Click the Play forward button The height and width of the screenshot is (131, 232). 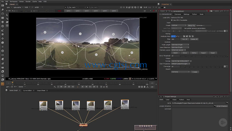tap(83, 87)
